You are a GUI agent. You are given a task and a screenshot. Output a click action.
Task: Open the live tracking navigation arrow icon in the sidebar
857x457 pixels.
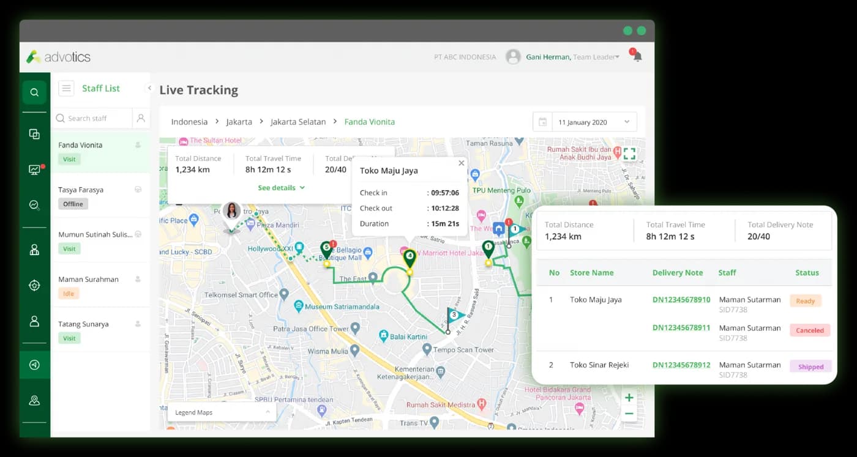[34, 365]
